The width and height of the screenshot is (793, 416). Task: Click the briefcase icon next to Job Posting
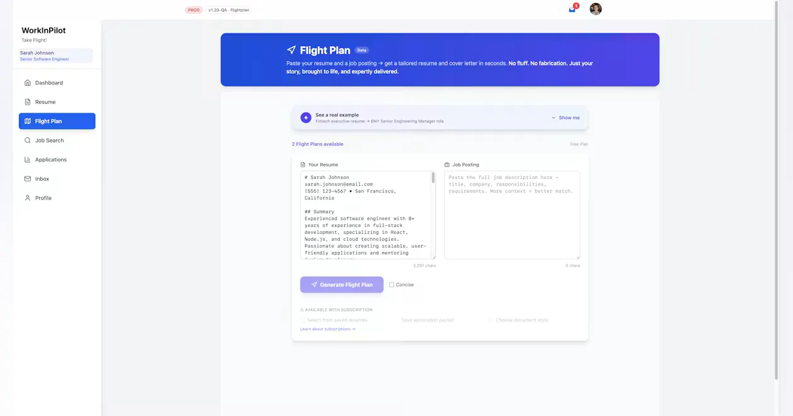447,165
